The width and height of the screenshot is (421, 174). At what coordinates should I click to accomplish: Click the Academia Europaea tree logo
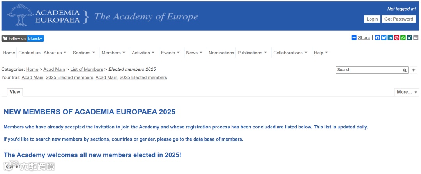(20, 15)
